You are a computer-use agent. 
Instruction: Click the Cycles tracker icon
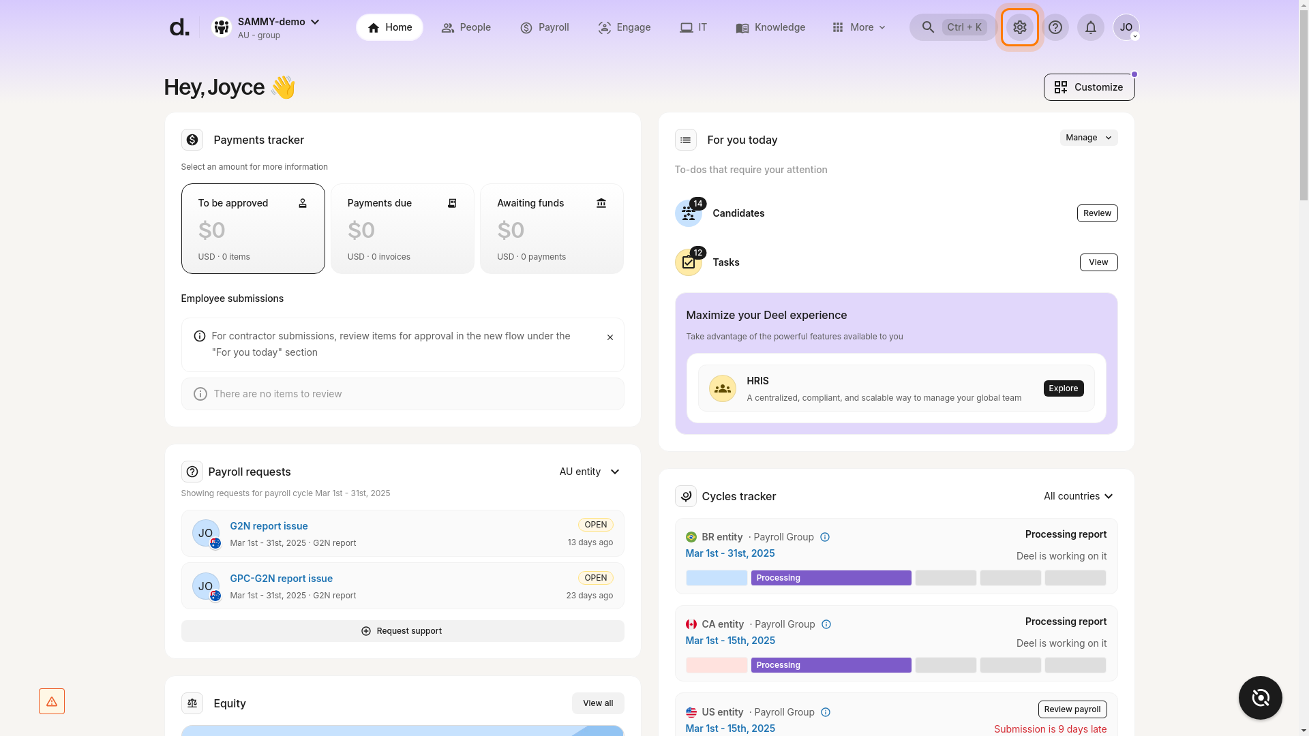tap(685, 496)
